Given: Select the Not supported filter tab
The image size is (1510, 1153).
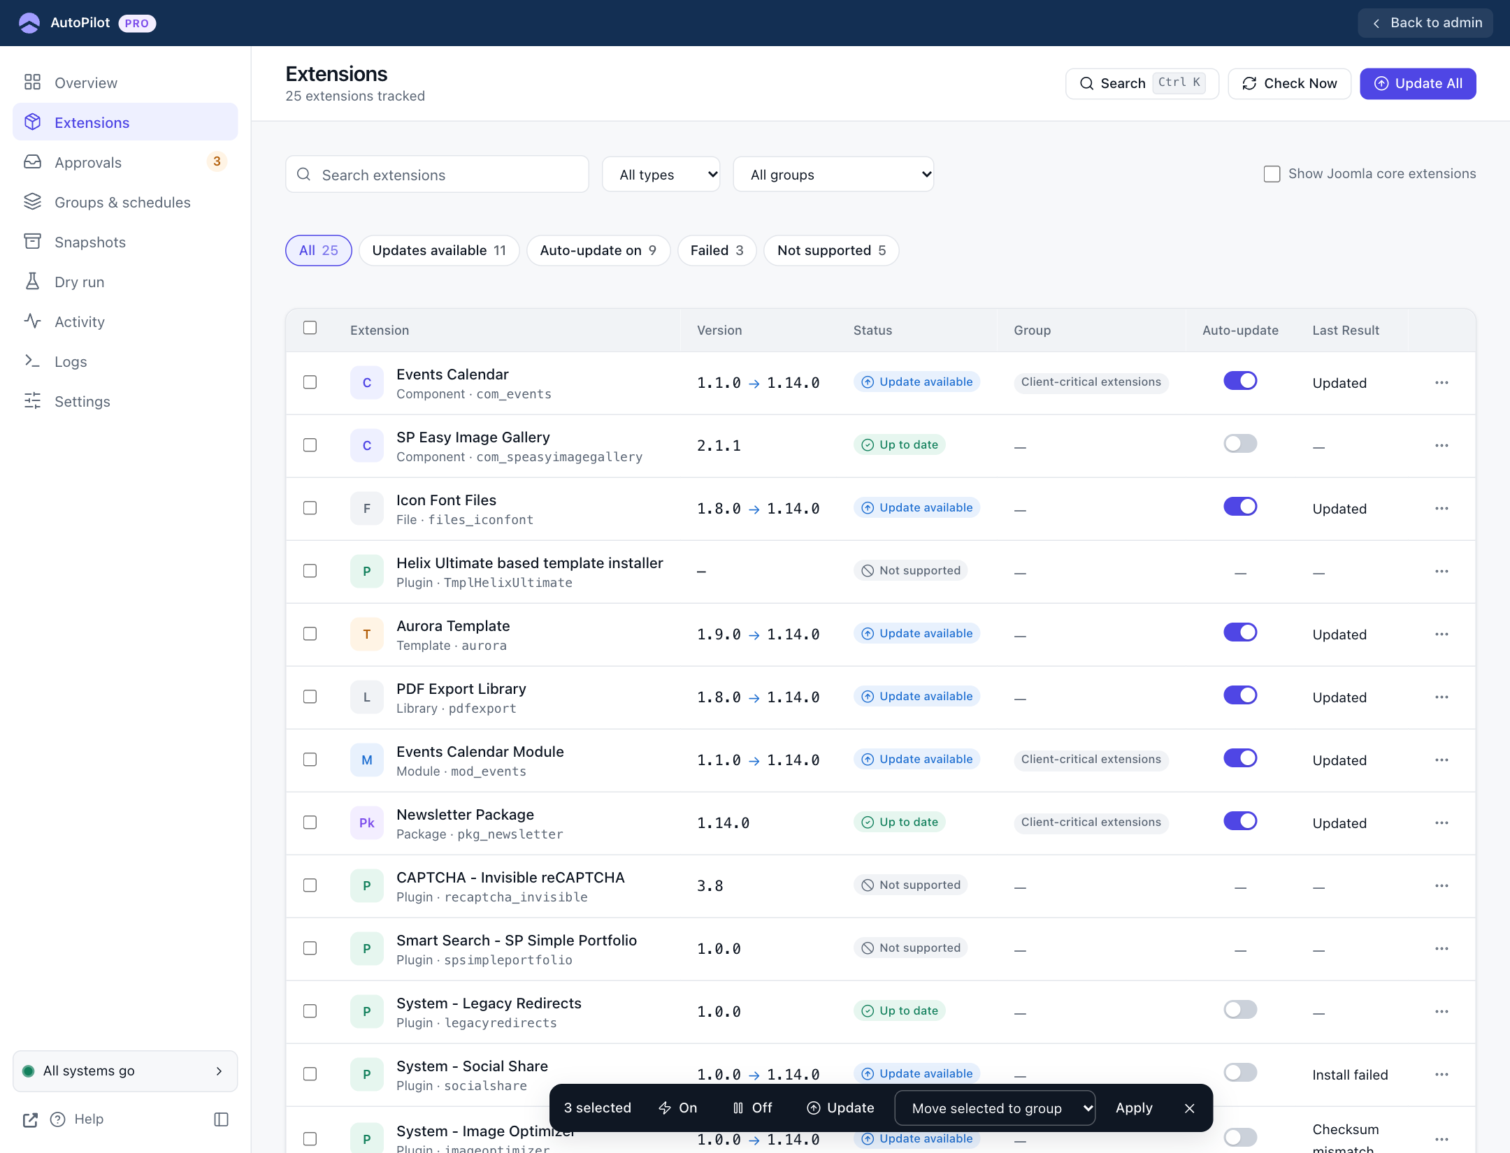Looking at the screenshot, I should click(x=831, y=251).
